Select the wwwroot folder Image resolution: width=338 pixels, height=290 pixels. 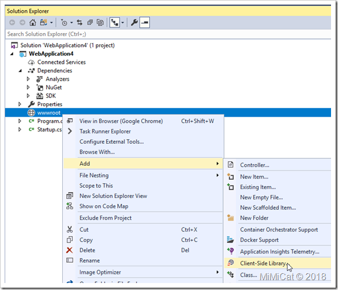[168, 113]
